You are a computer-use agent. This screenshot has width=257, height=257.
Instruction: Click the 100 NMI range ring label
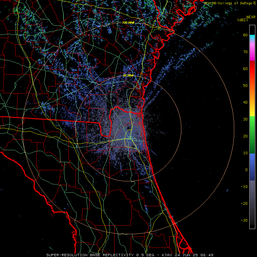(x=128, y=23)
